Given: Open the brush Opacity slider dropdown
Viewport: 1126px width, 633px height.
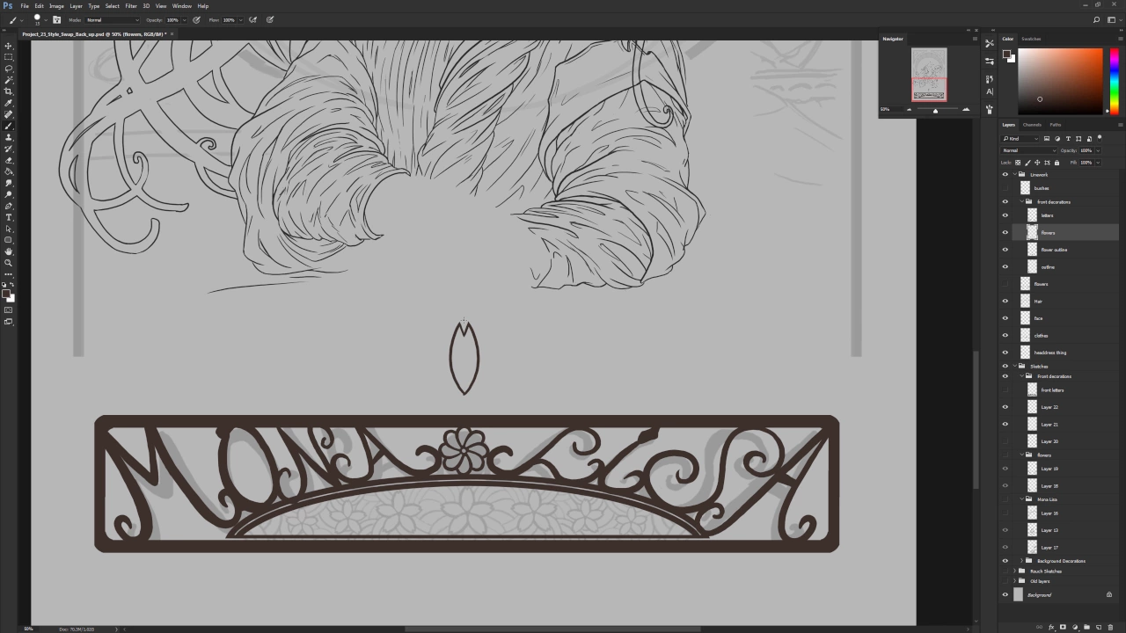Looking at the screenshot, I should coord(185,19).
